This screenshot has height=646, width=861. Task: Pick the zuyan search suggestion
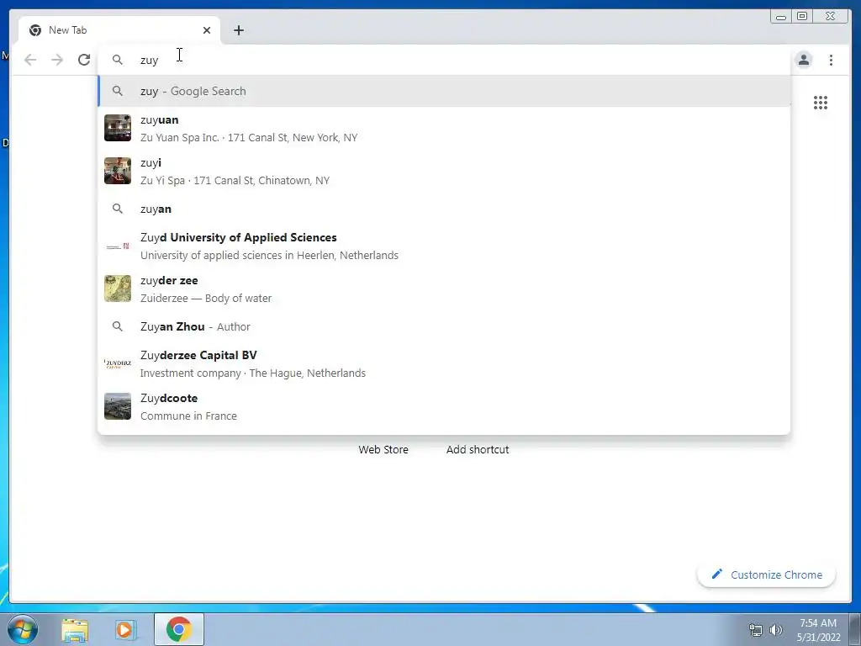pyautogui.click(x=444, y=209)
